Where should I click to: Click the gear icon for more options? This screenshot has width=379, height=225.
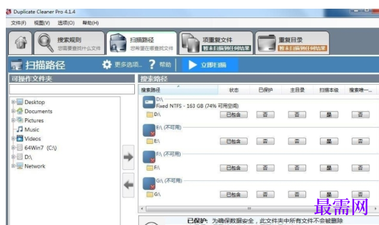106,65
